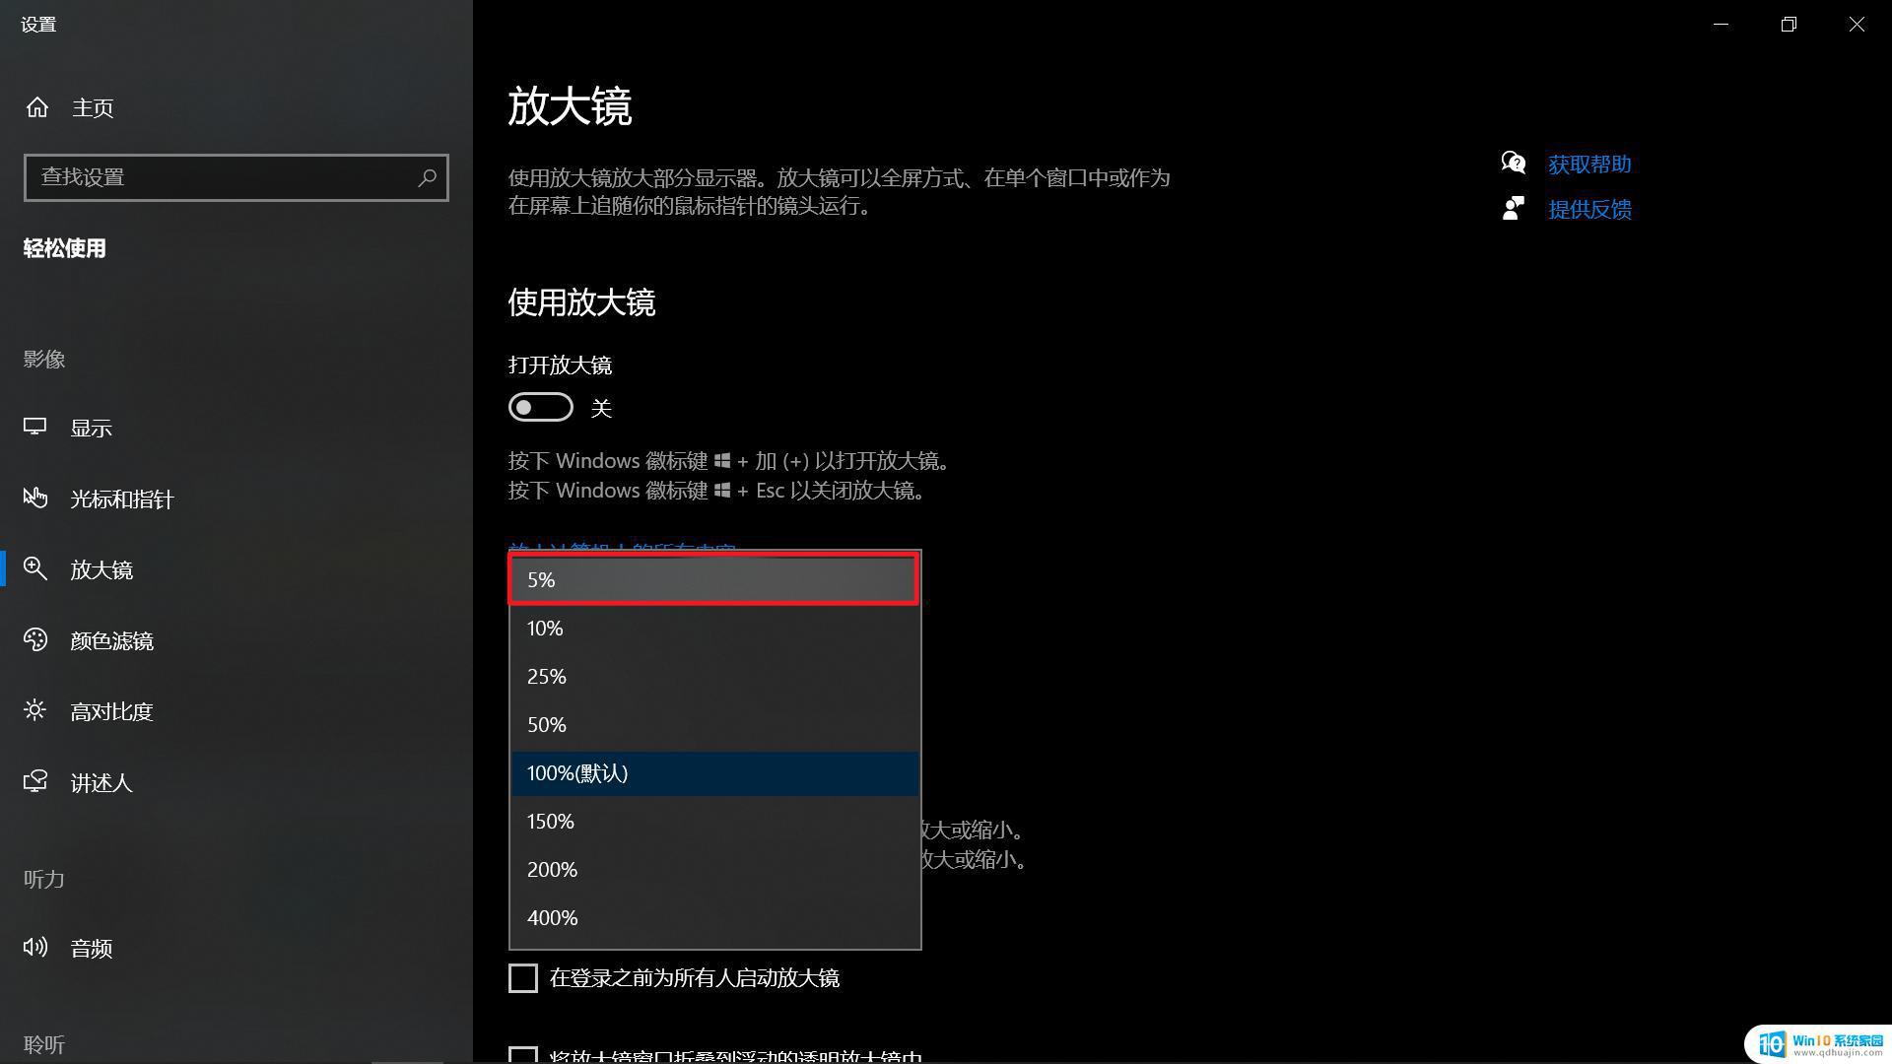Minimize the Settings window
Image resolution: width=1892 pixels, height=1064 pixels.
coord(1722,24)
